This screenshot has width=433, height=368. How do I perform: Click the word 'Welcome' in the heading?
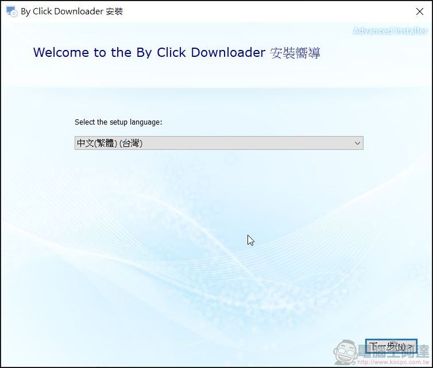61,52
